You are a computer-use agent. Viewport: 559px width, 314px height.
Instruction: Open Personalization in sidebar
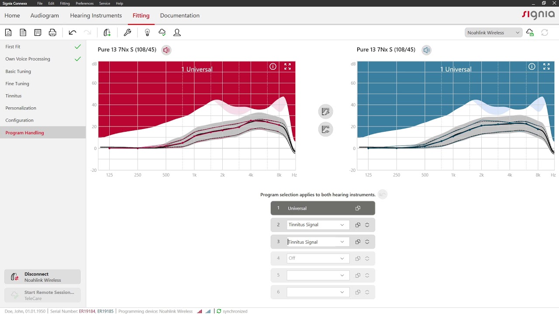[x=43, y=108]
